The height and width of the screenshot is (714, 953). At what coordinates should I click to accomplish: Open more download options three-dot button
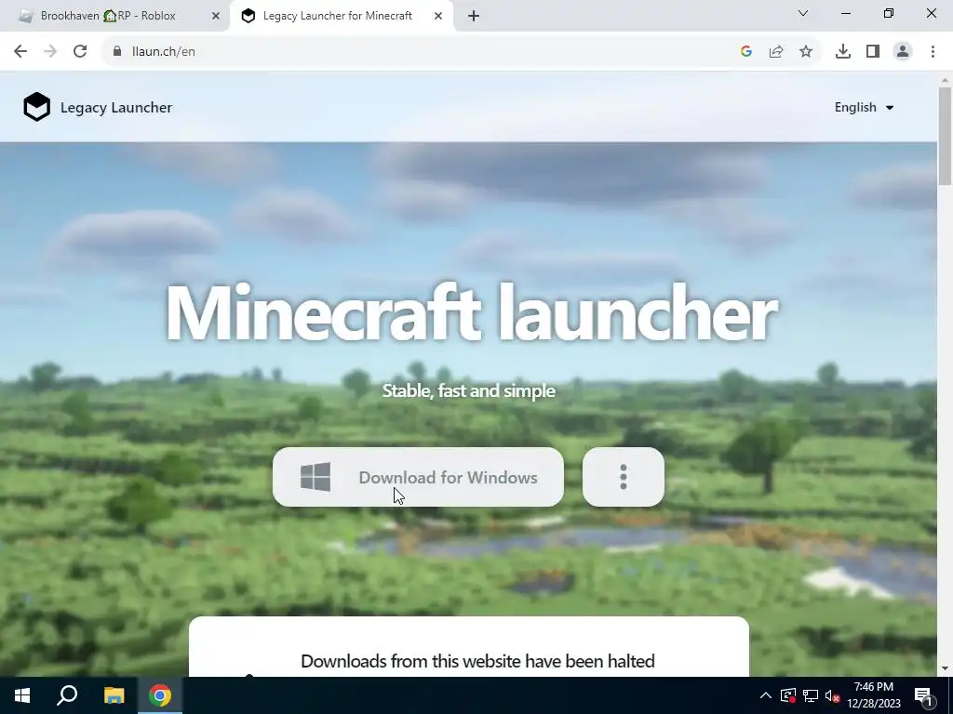coord(623,477)
